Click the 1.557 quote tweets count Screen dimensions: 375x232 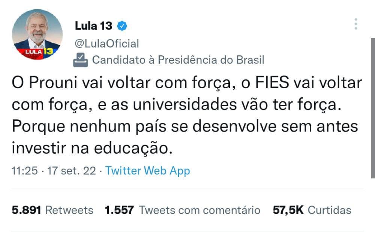[x=119, y=210]
